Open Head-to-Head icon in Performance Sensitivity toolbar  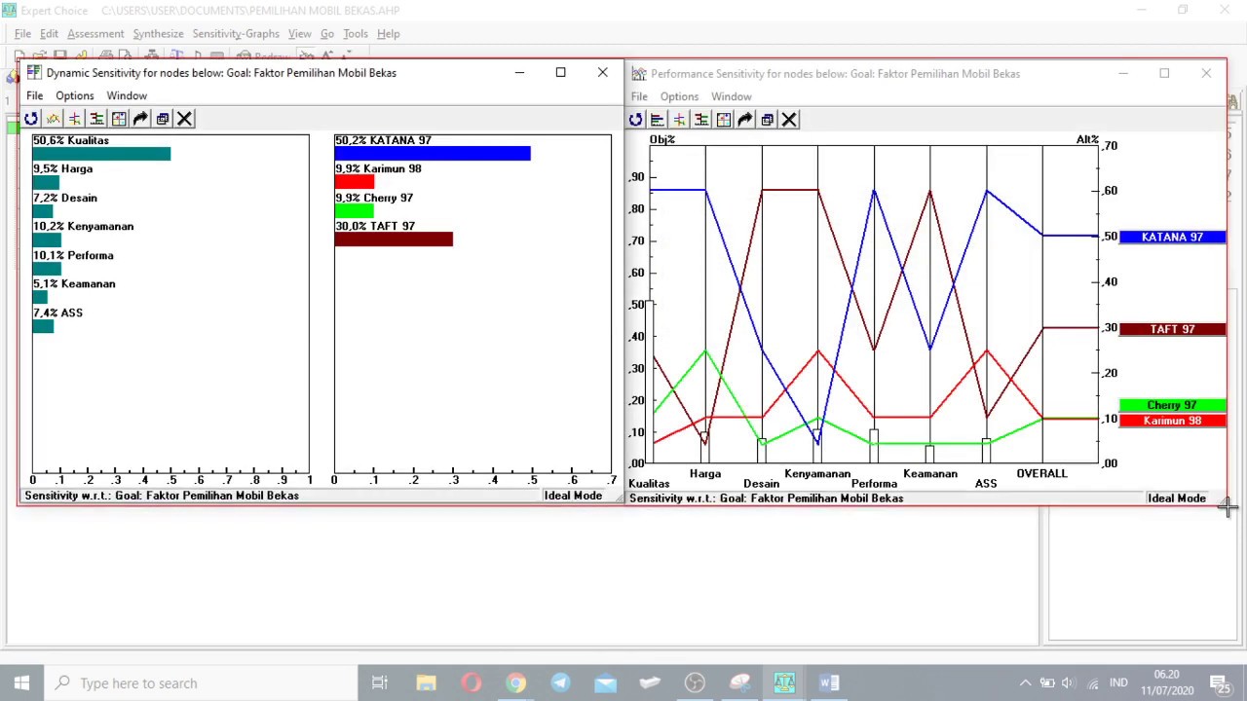pos(701,120)
